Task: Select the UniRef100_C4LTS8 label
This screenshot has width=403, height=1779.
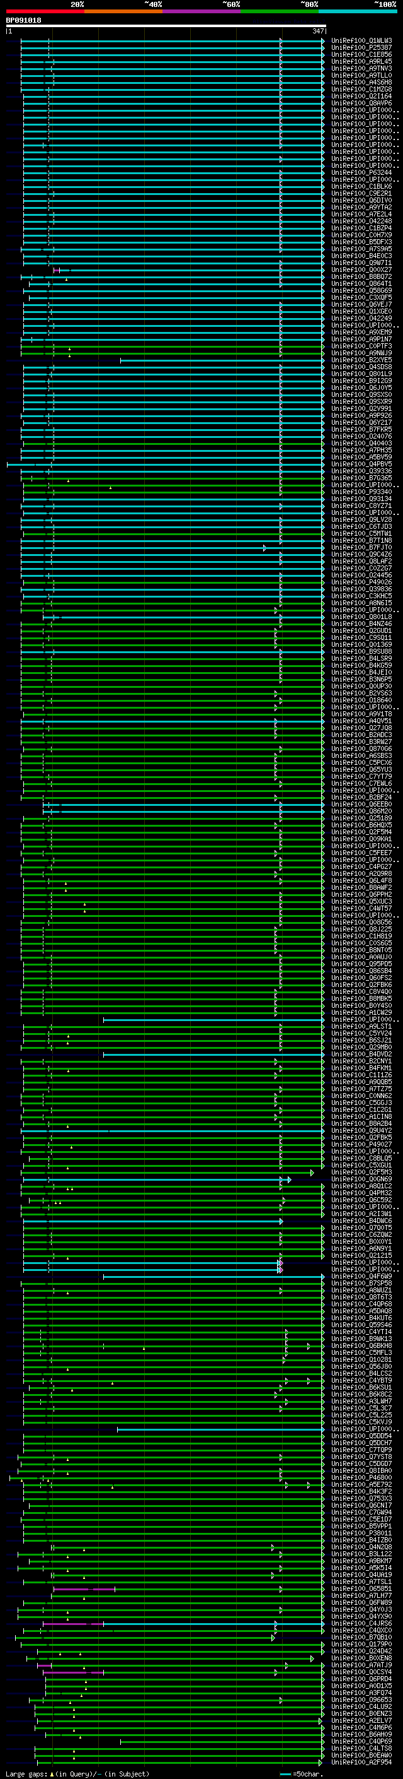Action: click(x=361, y=1748)
